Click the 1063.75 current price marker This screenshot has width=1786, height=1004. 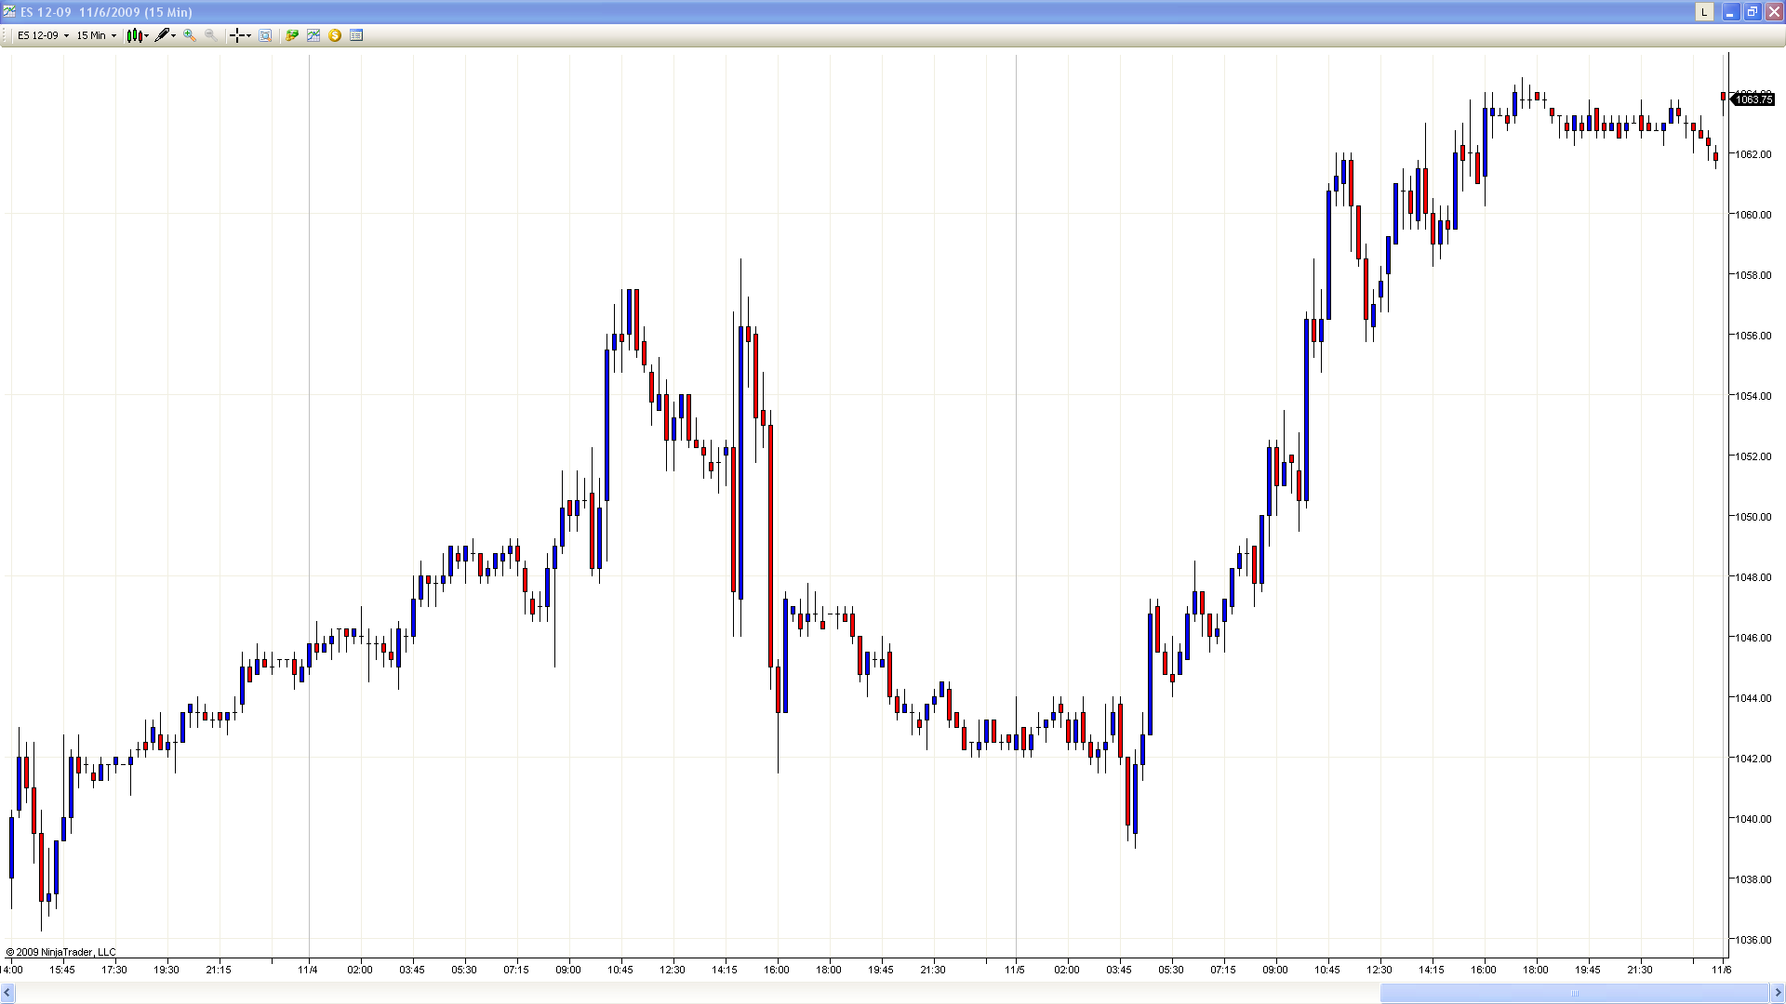click(x=1753, y=99)
